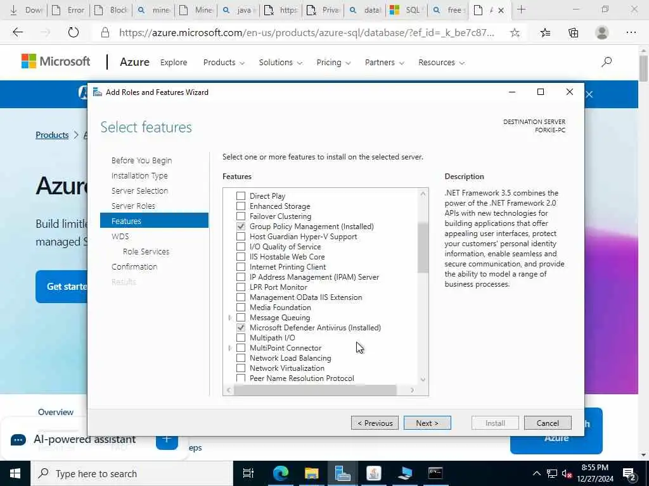Image resolution: width=649 pixels, height=486 pixels.
Task: Click the browser address bar URL
Action: click(306, 33)
